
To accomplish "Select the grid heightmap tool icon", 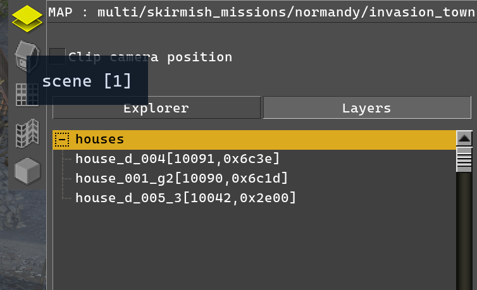I will pyautogui.click(x=27, y=94).
